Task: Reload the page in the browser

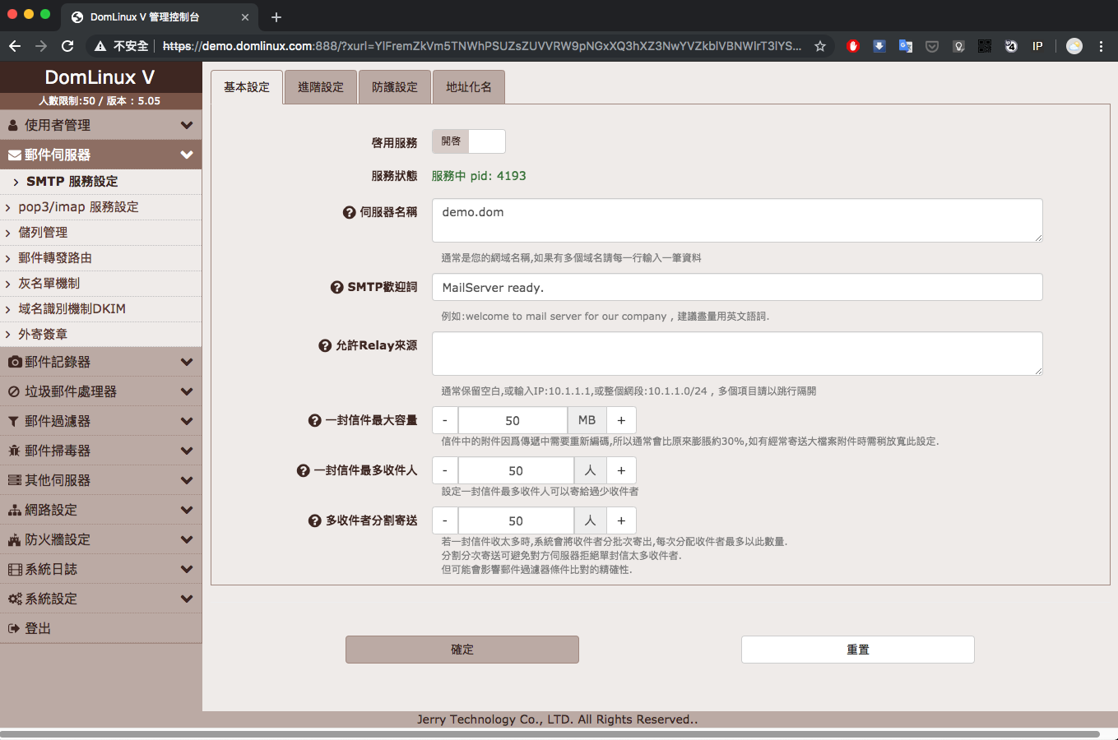Action: pyautogui.click(x=67, y=46)
